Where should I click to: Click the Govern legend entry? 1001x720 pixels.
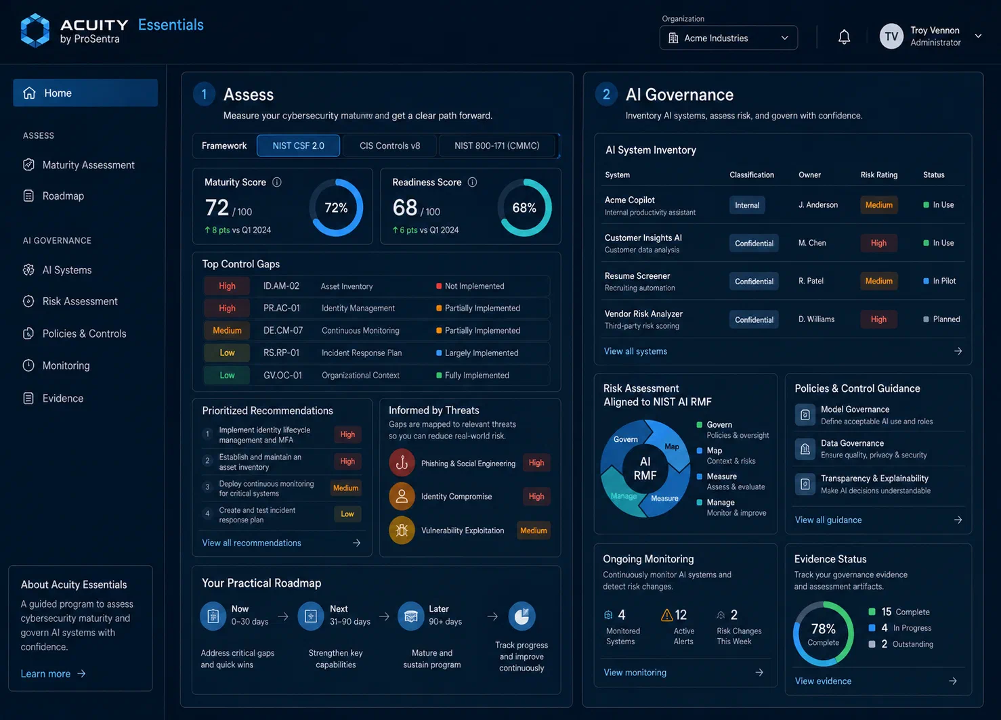tap(733, 430)
